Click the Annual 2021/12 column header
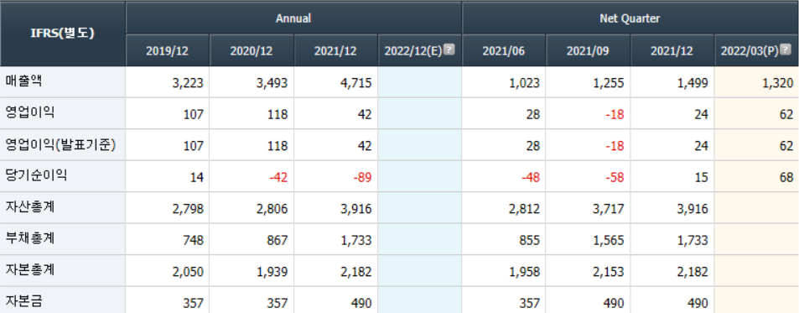The width and height of the screenshot is (799, 313). (x=336, y=50)
